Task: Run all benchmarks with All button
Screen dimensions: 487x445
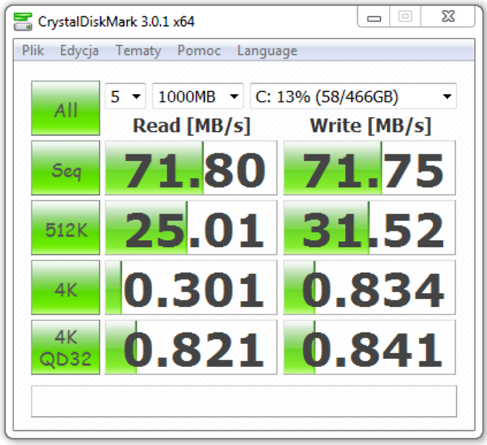Action: (x=65, y=108)
